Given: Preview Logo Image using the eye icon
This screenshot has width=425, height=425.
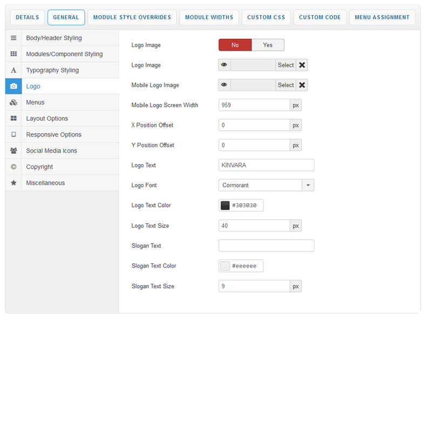Looking at the screenshot, I should click(x=224, y=65).
